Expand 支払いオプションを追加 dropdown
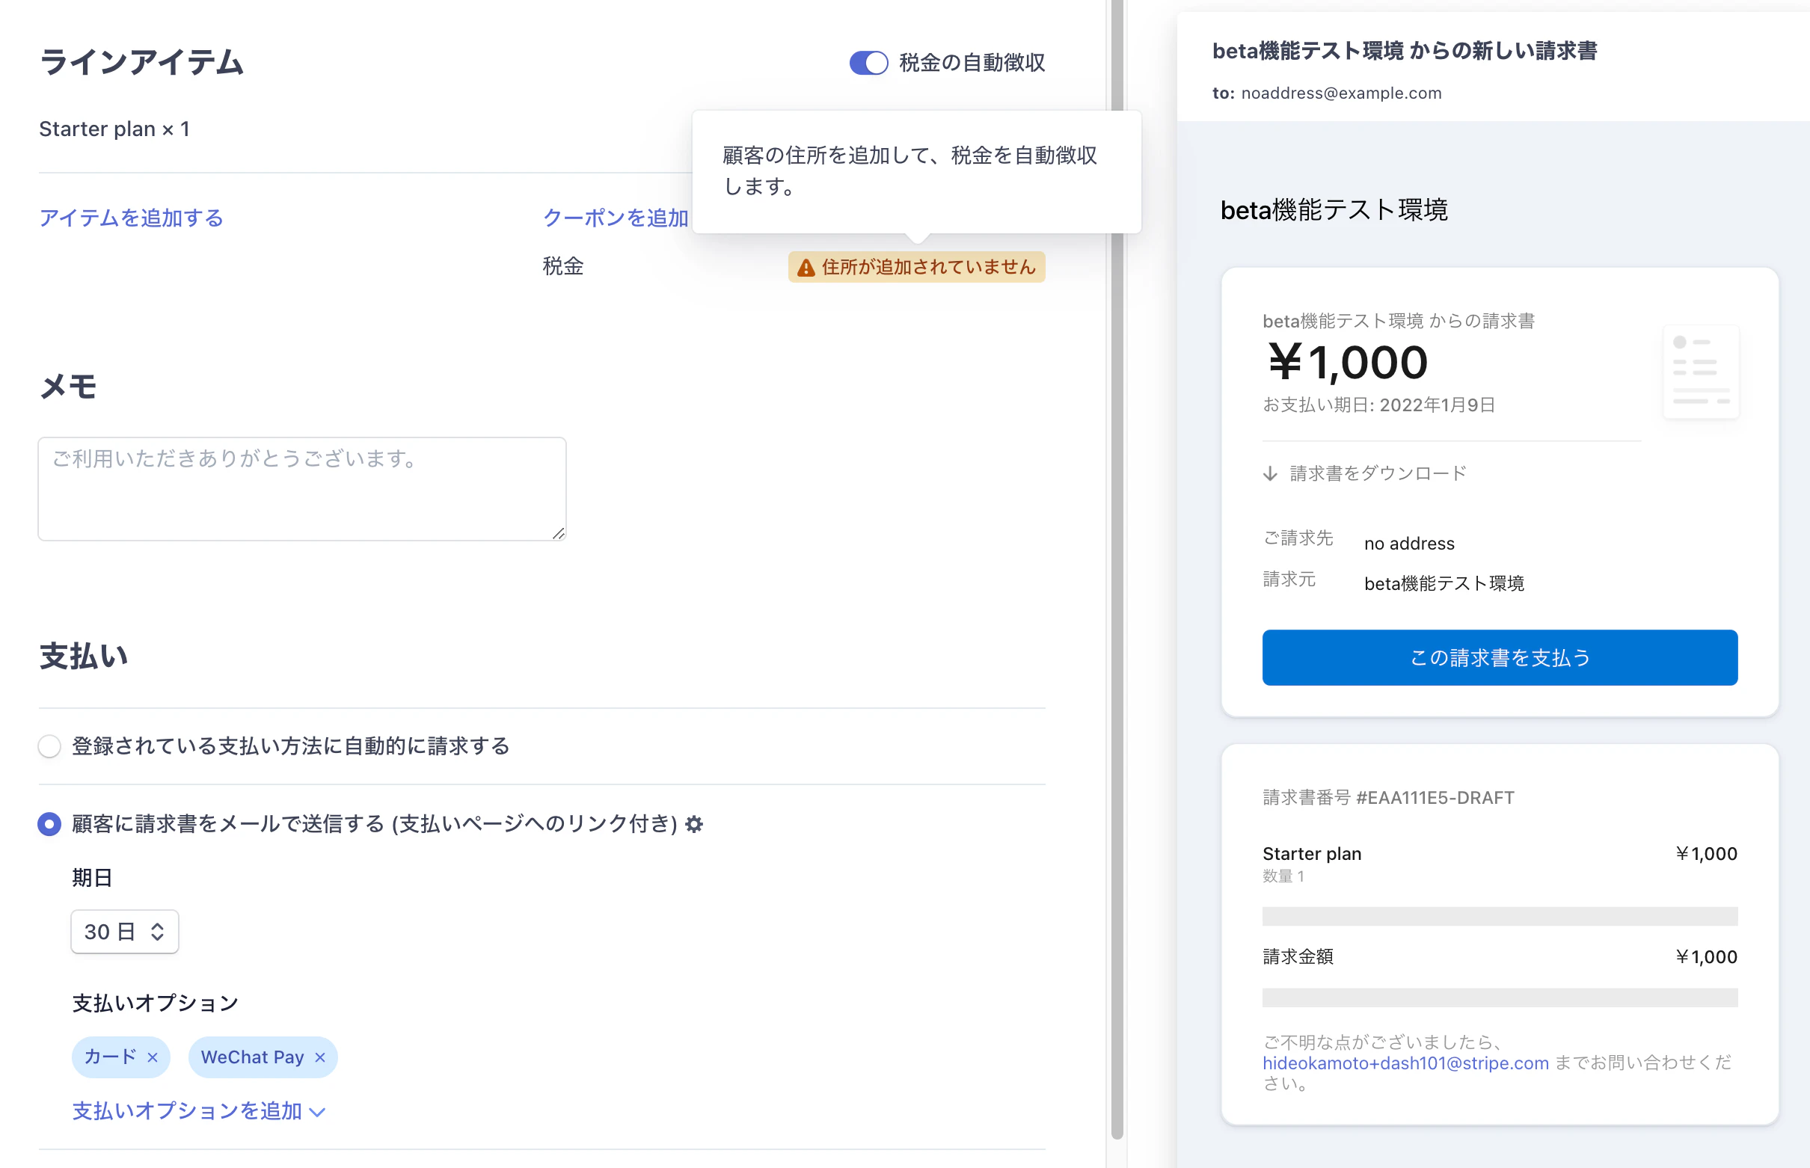1810x1168 pixels. coord(199,1111)
